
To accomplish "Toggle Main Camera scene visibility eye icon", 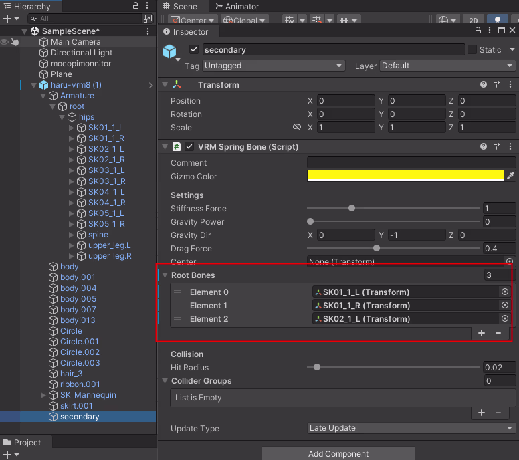I will (x=5, y=42).
